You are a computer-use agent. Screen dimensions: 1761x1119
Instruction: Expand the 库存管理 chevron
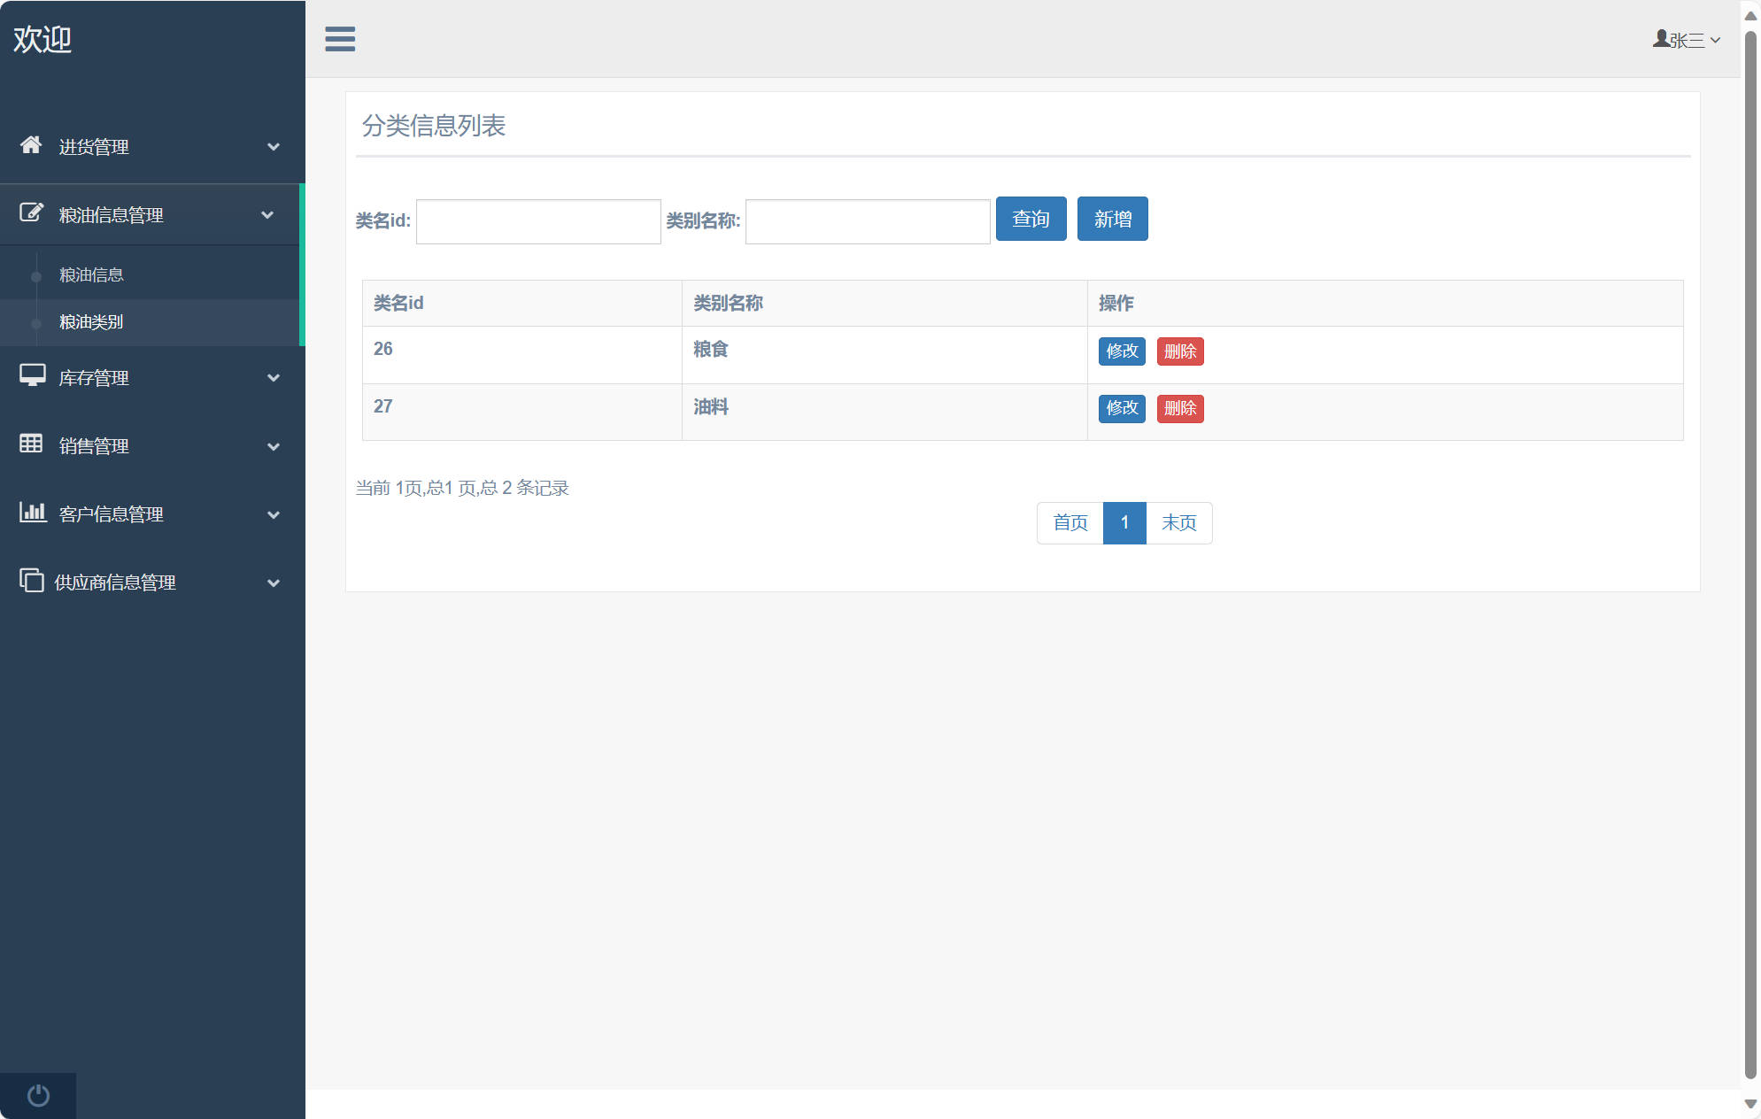tap(274, 378)
